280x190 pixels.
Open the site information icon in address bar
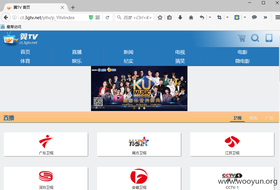coord(14,17)
